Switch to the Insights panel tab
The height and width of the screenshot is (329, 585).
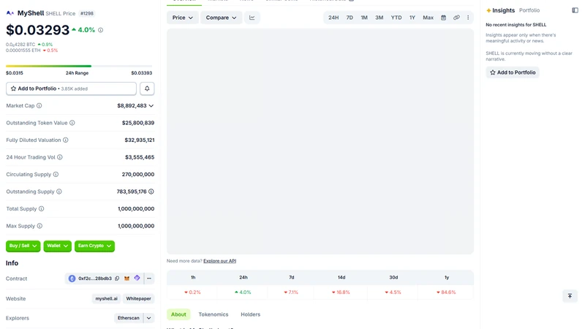[500, 10]
